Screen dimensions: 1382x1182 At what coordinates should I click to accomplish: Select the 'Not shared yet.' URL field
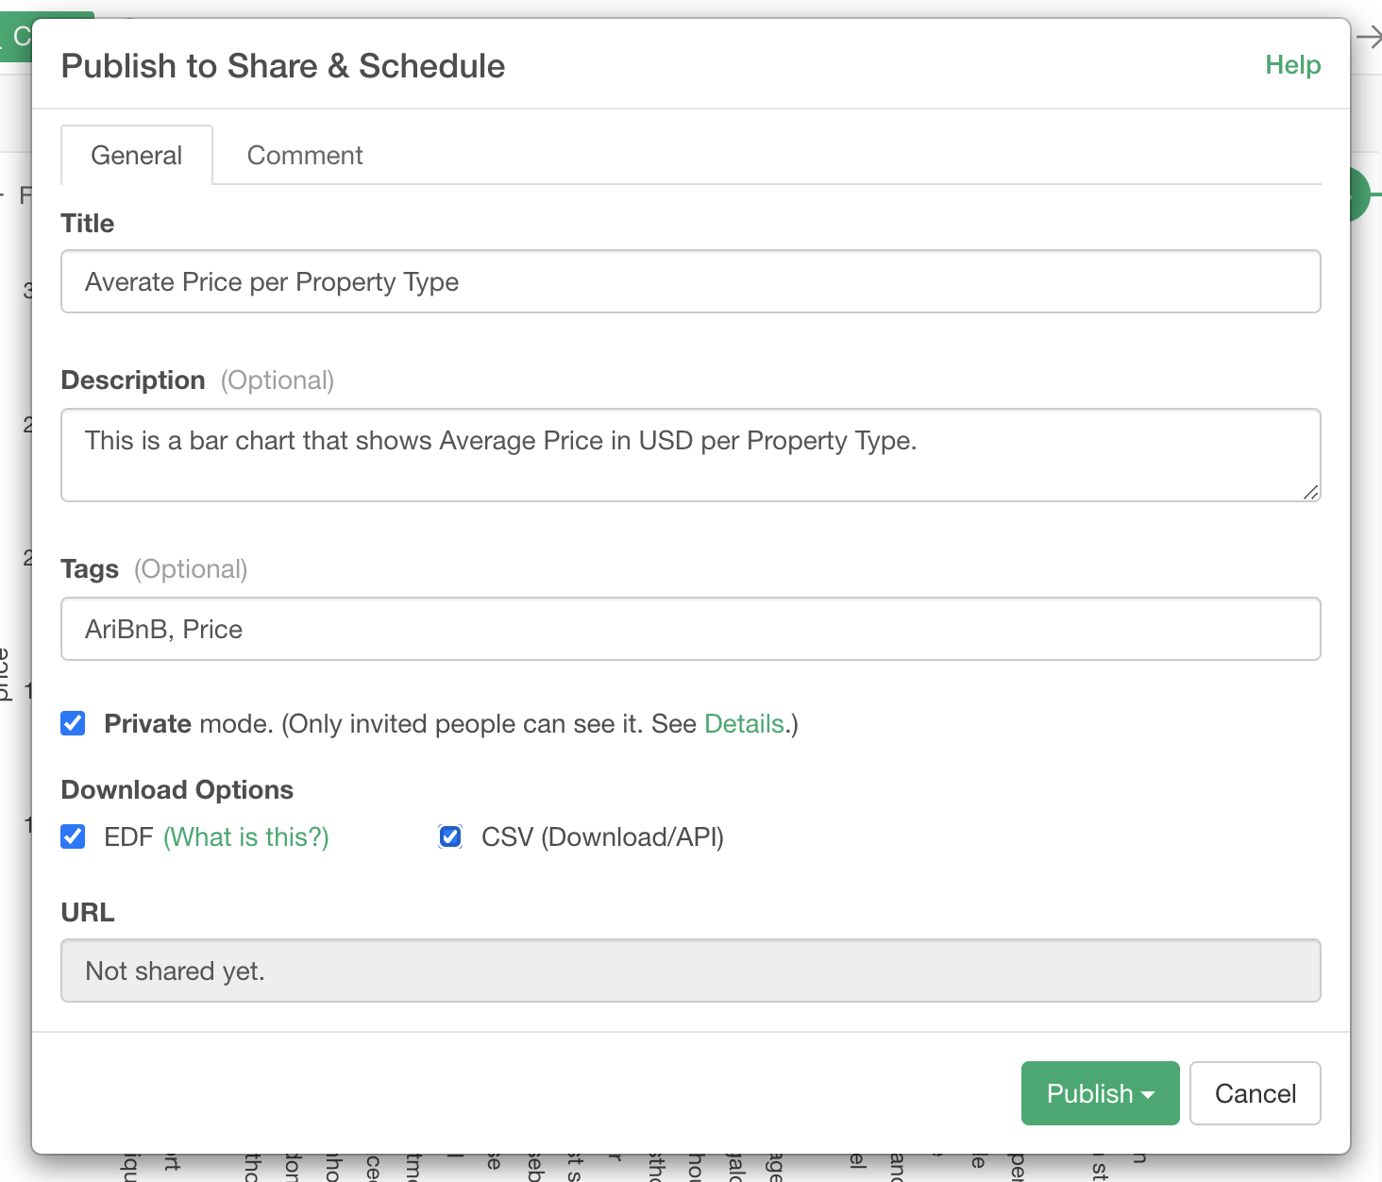pyautogui.click(x=690, y=971)
